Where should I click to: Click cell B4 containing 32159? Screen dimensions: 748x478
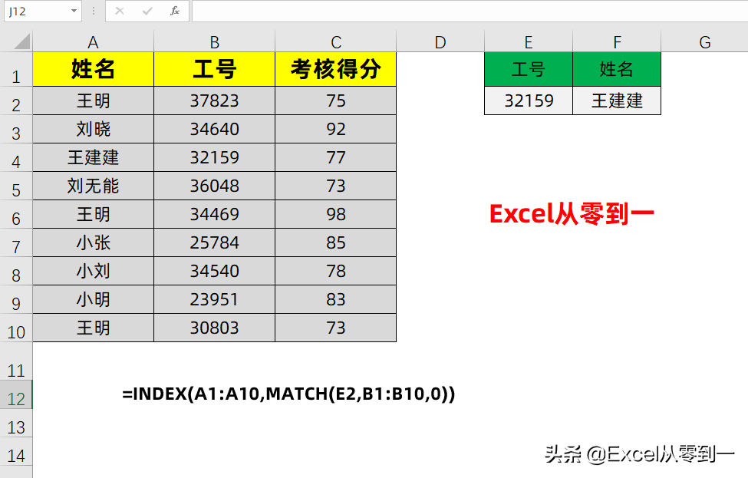pos(214,157)
